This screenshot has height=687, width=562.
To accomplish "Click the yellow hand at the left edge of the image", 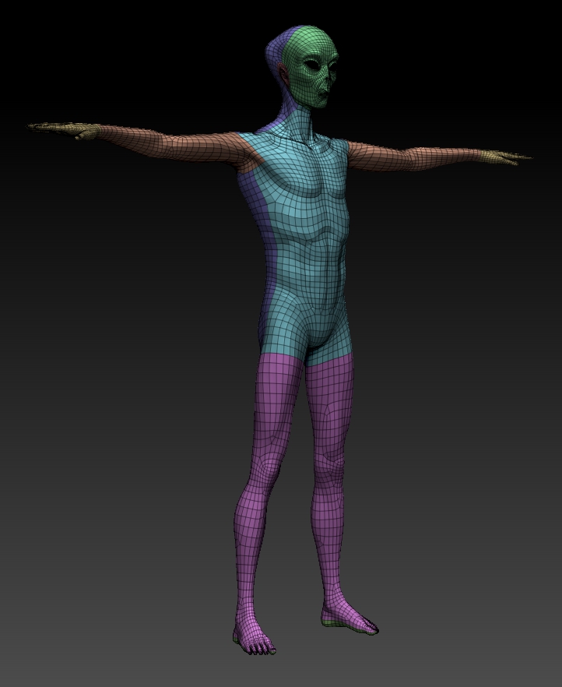I will 65,130.
